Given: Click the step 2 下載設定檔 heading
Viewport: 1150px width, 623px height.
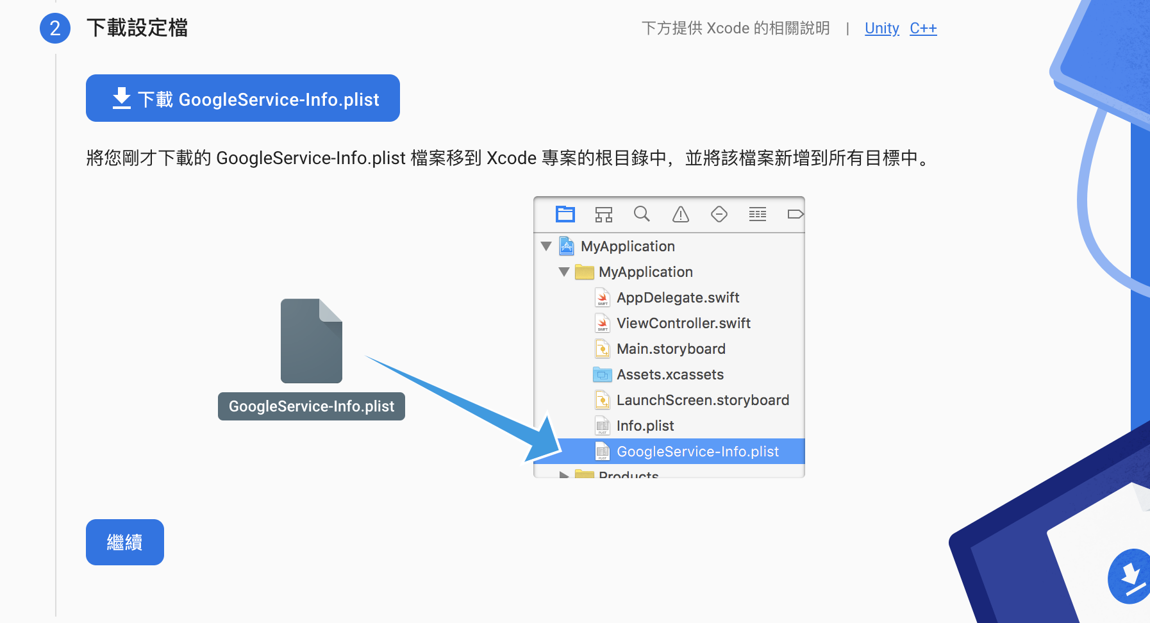Looking at the screenshot, I should [x=137, y=28].
